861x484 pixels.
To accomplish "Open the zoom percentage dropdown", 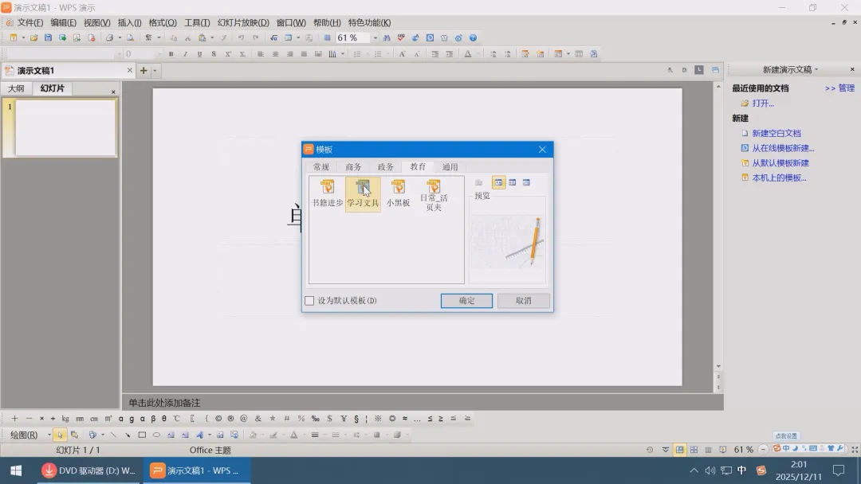I will tap(375, 38).
